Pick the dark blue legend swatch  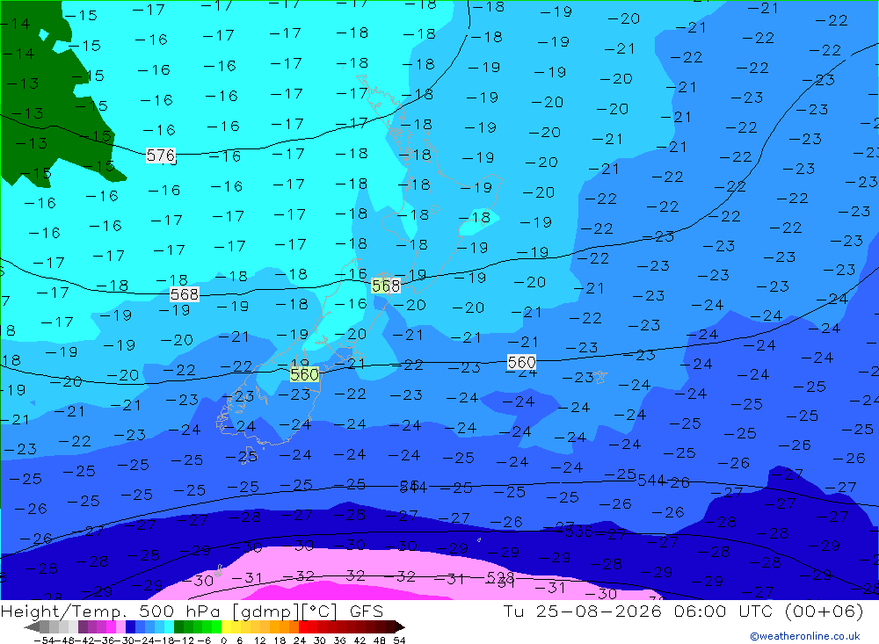point(130,626)
